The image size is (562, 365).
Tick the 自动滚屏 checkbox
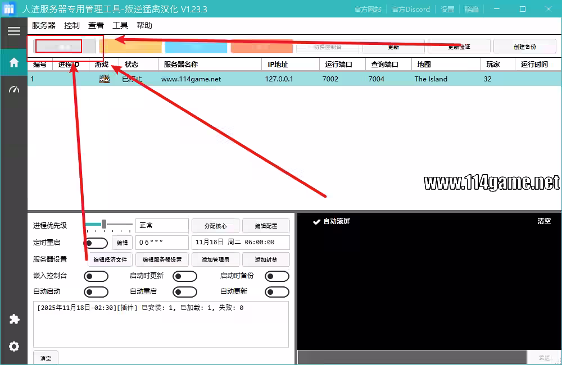click(316, 221)
